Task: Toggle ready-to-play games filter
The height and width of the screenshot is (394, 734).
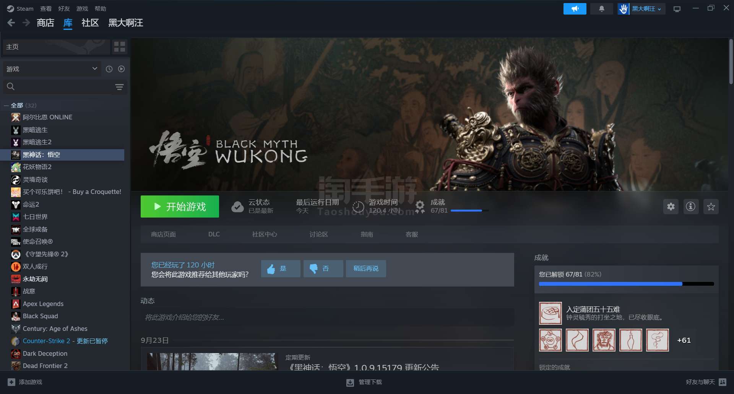Action: [x=121, y=69]
